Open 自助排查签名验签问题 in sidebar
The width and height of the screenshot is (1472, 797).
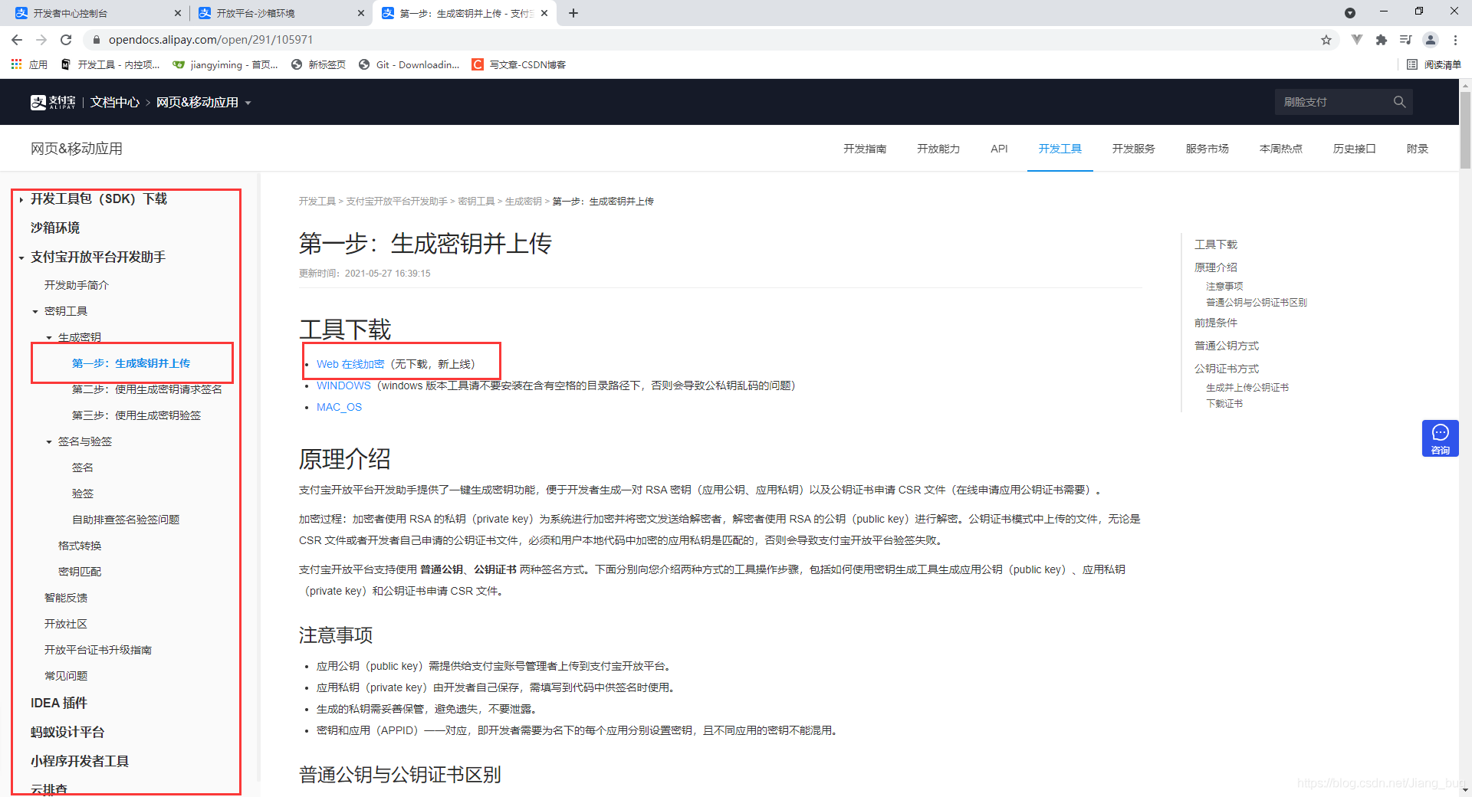click(126, 520)
